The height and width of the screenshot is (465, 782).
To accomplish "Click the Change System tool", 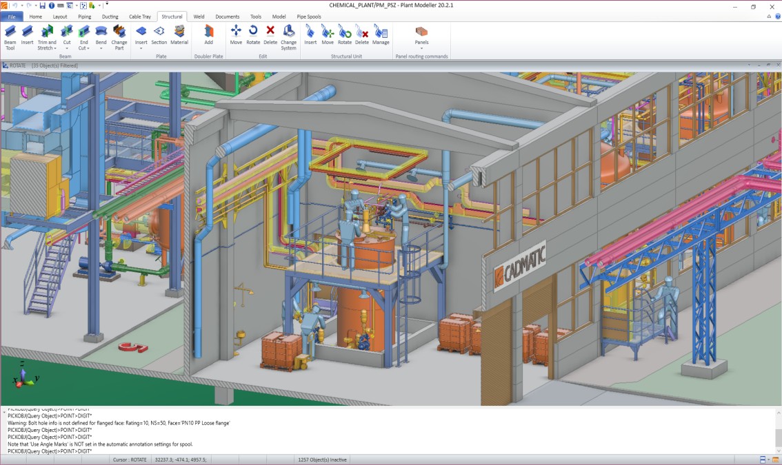I will coord(288,37).
